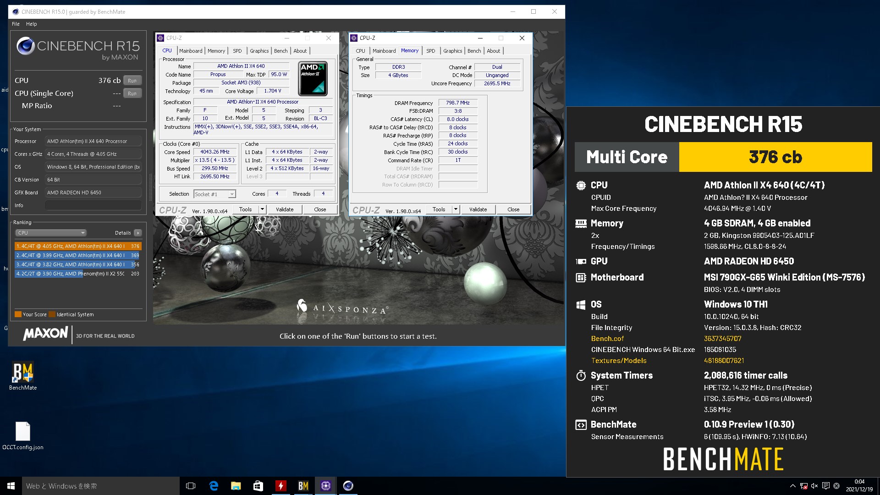Click Close button in left CPU-Z window
The width and height of the screenshot is (880, 495).
point(320,209)
